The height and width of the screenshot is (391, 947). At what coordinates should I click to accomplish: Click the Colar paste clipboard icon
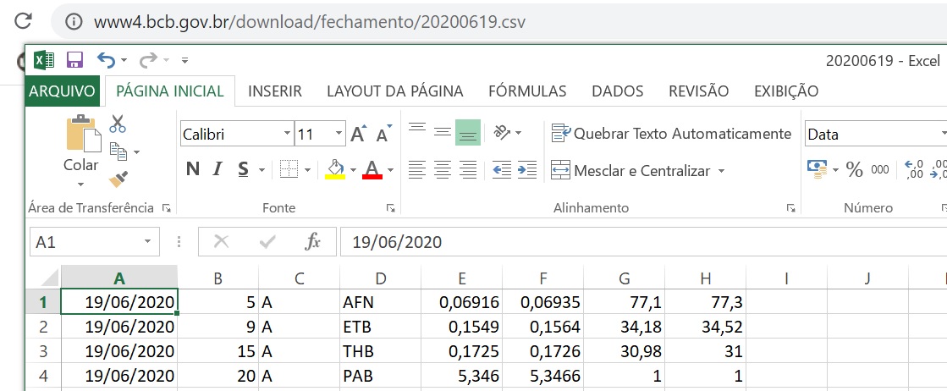point(83,133)
